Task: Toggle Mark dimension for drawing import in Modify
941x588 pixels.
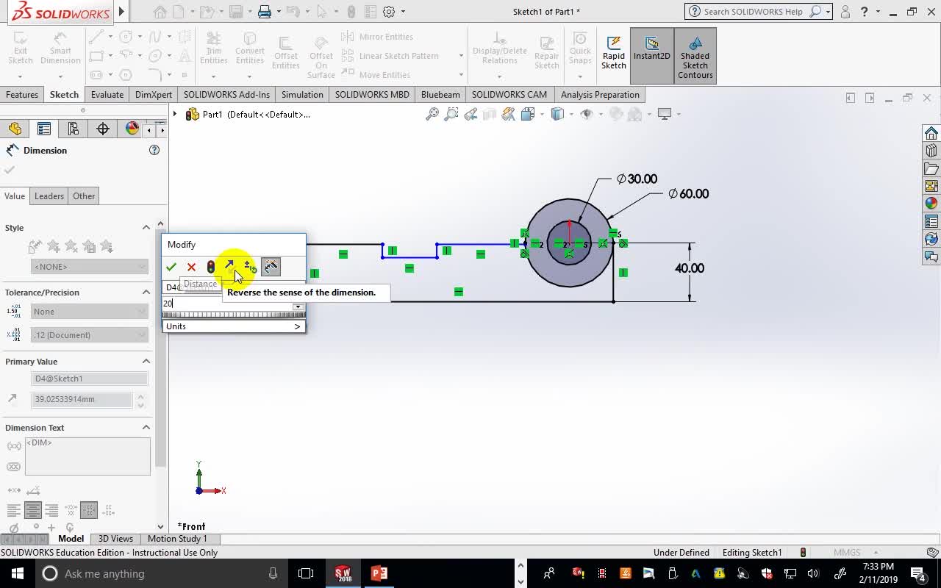Action: pos(271,267)
